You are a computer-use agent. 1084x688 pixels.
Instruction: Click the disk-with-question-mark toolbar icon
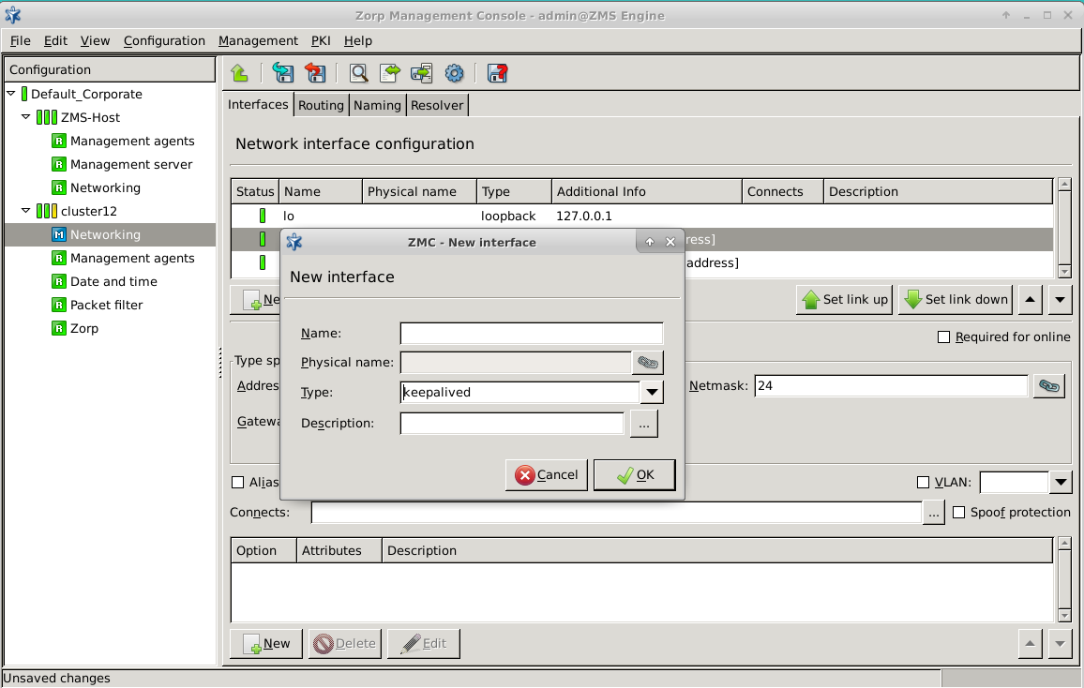(x=498, y=73)
